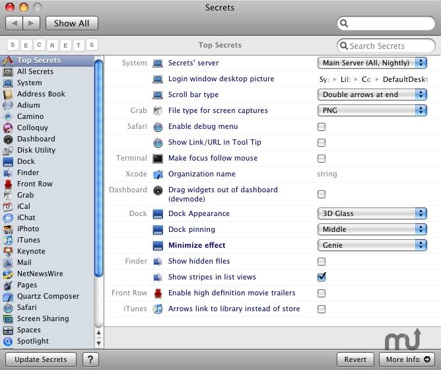Click the NetNewsWire sidebar icon

coord(8,274)
